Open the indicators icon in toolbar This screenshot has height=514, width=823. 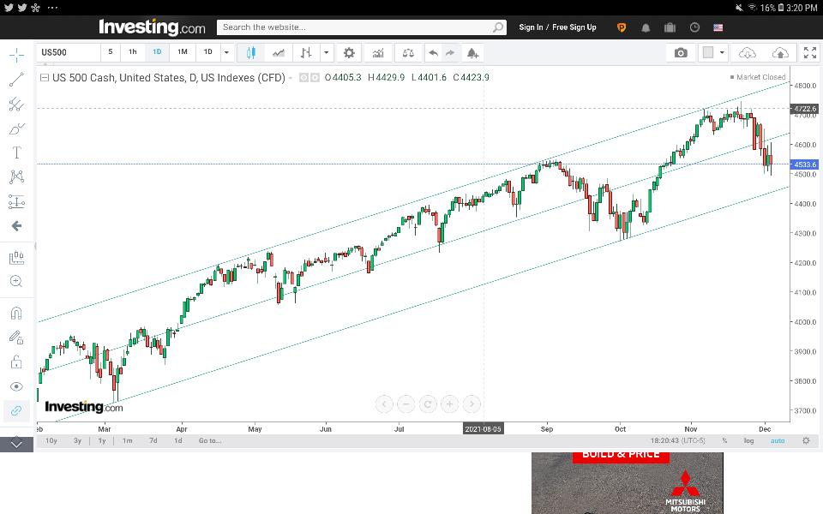(378, 52)
